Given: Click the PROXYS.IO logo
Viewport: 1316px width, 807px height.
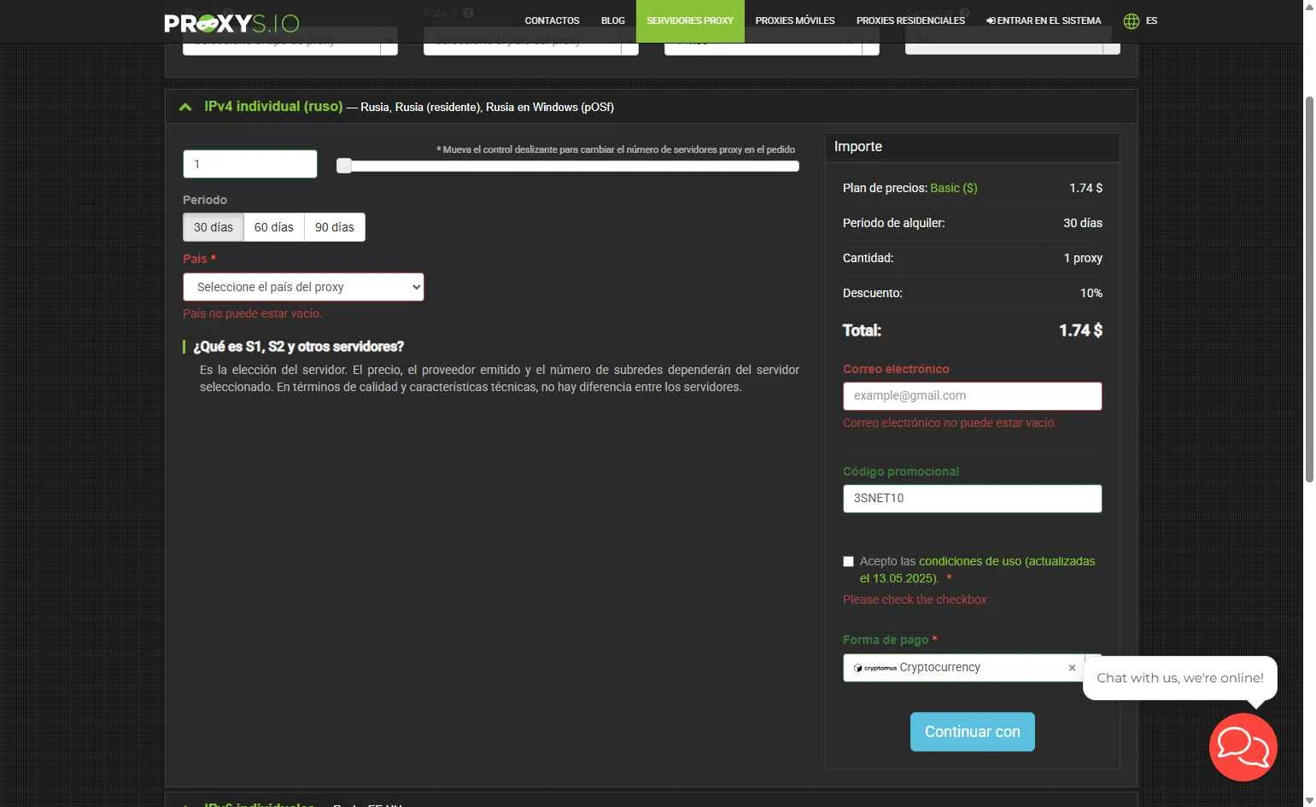Looking at the screenshot, I should point(231,22).
